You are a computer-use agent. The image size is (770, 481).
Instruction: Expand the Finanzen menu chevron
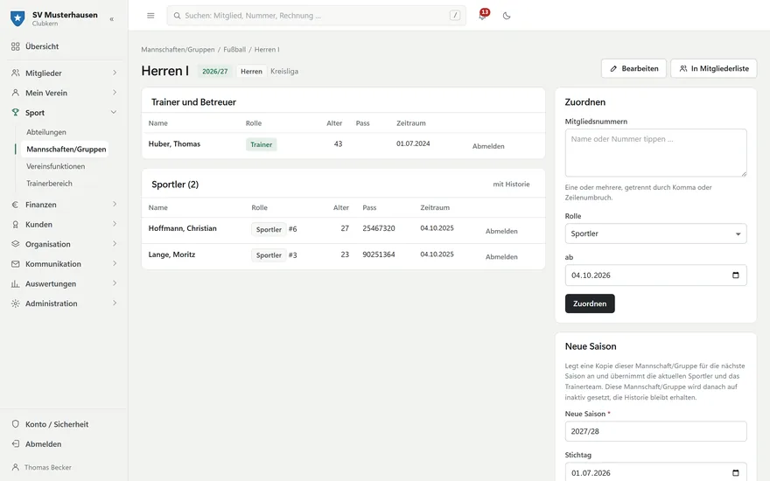tap(115, 204)
